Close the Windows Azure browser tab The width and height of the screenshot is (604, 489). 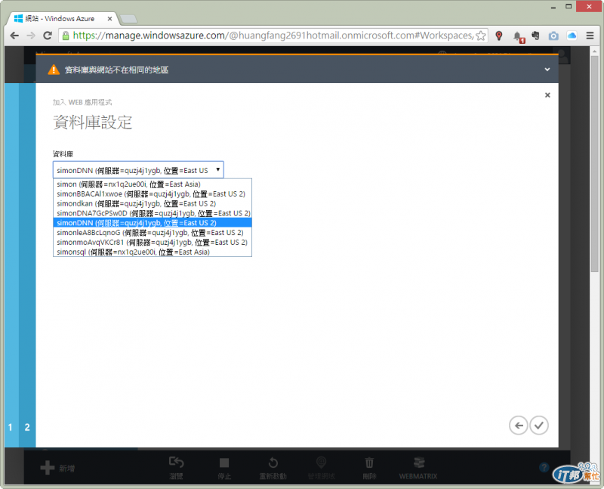[109, 18]
